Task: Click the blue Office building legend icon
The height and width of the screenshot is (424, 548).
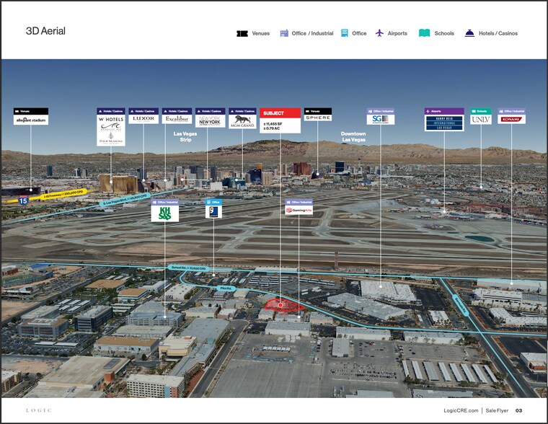Action: click(x=345, y=33)
